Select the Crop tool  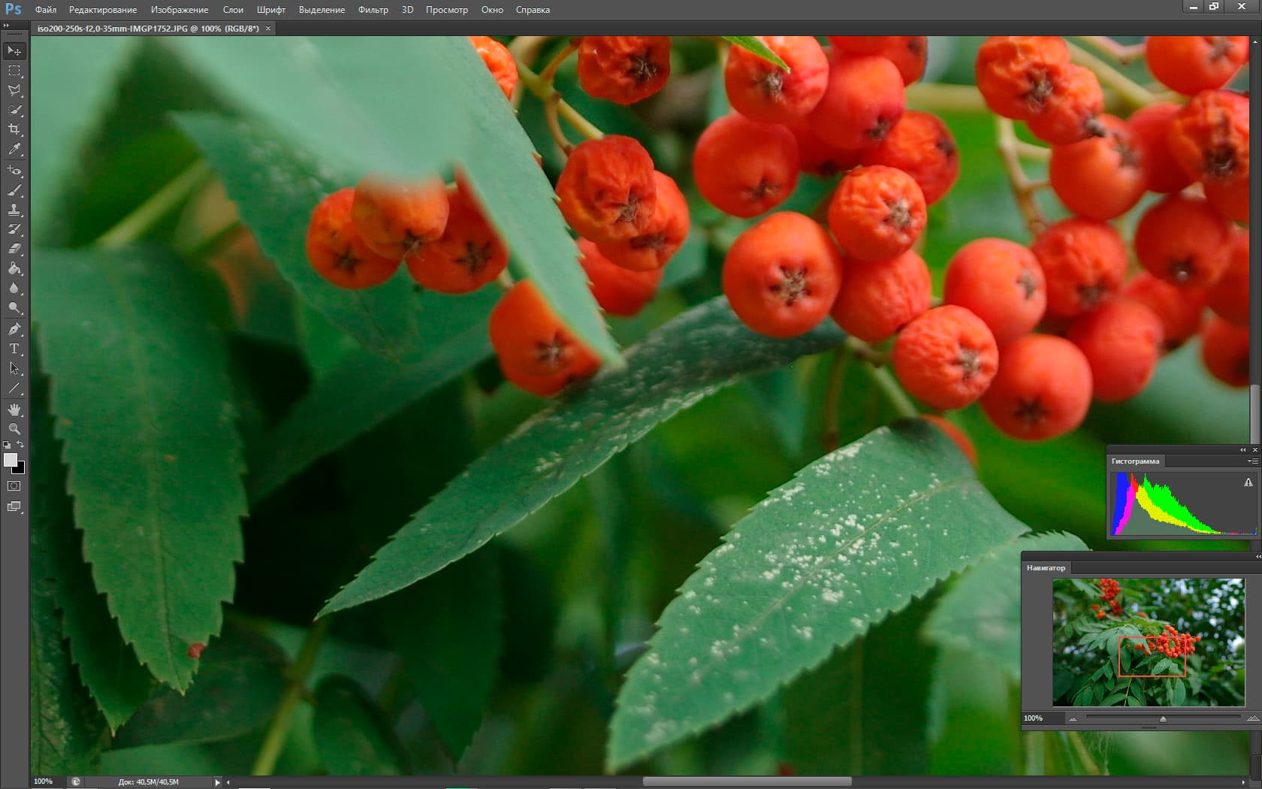[14, 129]
